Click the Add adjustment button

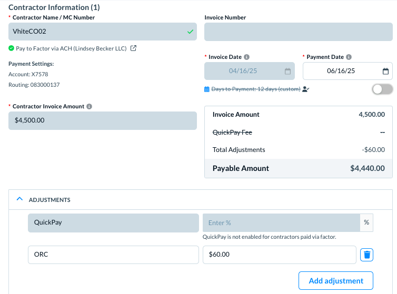click(x=335, y=280)
